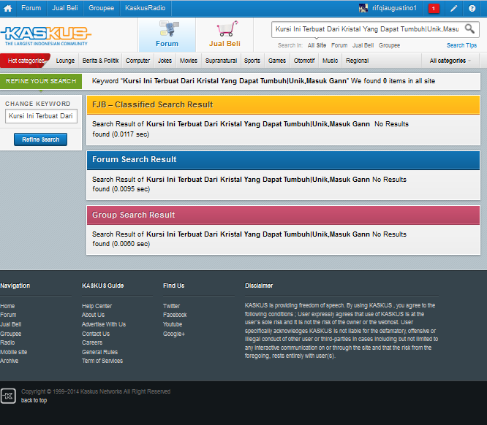Open the Search Tips link

pos(461,45)
